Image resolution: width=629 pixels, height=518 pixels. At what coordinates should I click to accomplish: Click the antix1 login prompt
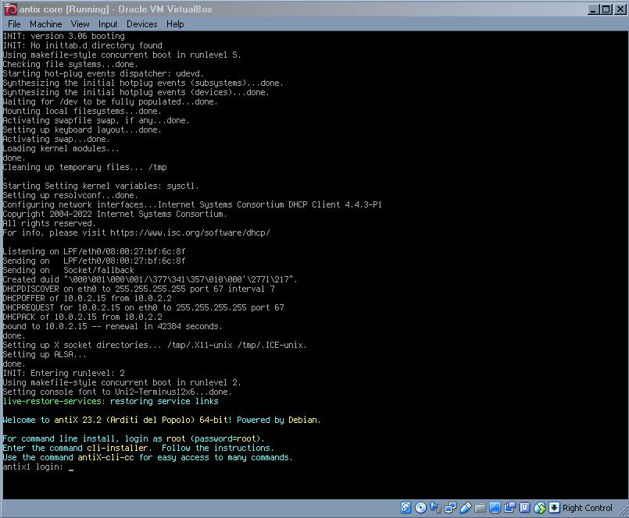pyautogui.click(x=33, y=467)
